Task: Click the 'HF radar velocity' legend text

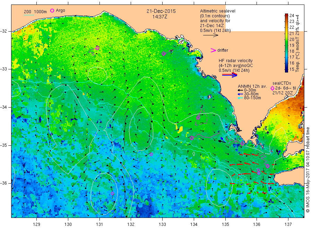Action: click(236, 60)
